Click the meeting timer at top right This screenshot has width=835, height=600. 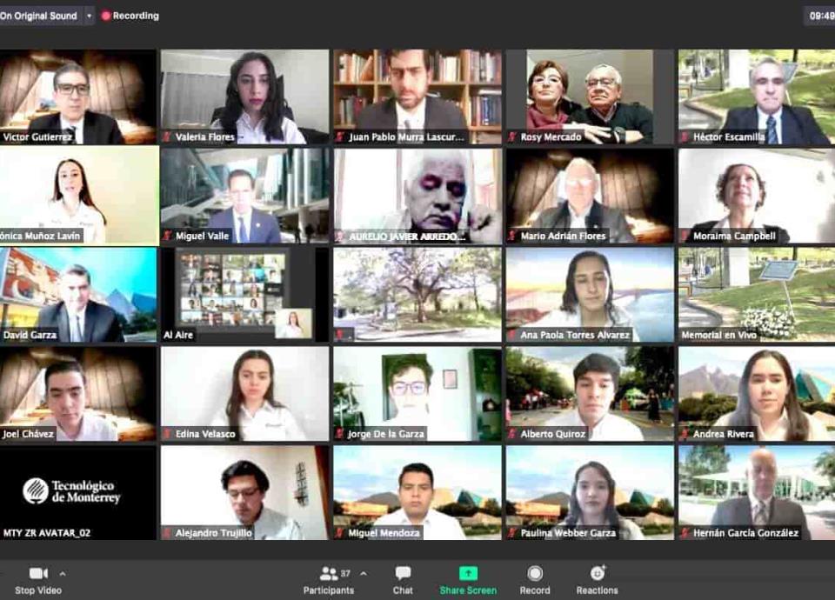[x=821, y=16]
